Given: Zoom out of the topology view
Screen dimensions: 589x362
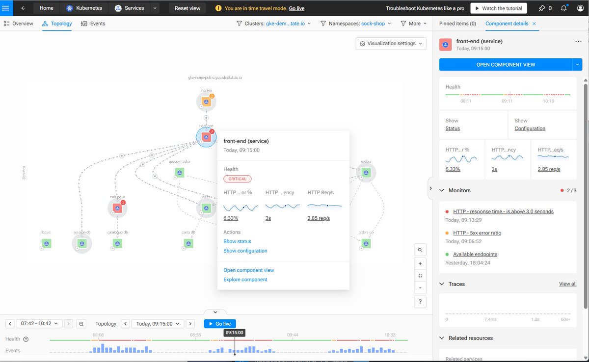Looking at the screenshot, I should [x=420, y=288].
